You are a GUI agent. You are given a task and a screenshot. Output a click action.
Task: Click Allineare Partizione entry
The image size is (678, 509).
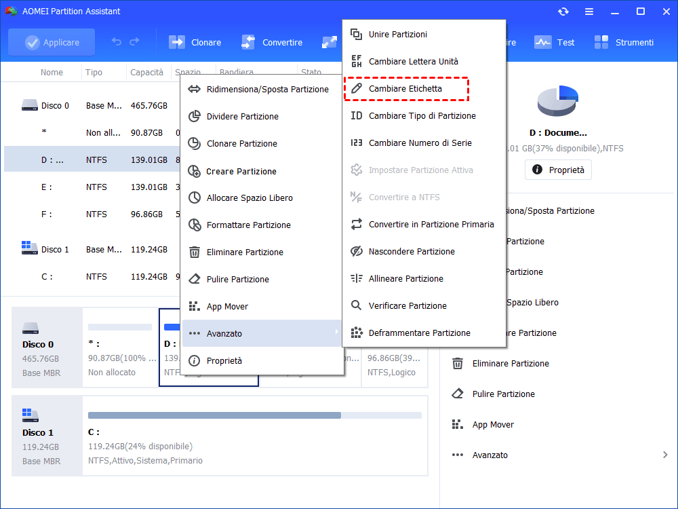point(424,279)
